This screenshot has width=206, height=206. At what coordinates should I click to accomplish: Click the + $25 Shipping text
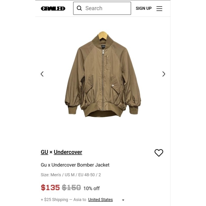click(54, 200)
